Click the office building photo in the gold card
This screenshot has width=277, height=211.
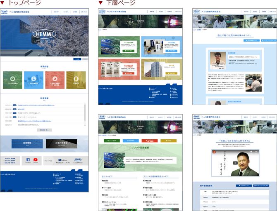click(153, 69)
